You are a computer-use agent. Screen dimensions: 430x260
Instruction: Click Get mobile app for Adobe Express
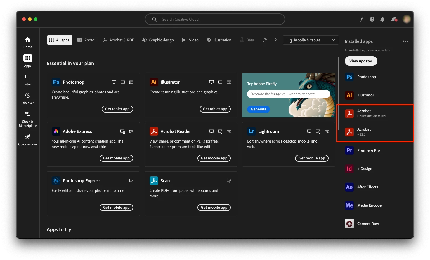click(x=116, y=158)
